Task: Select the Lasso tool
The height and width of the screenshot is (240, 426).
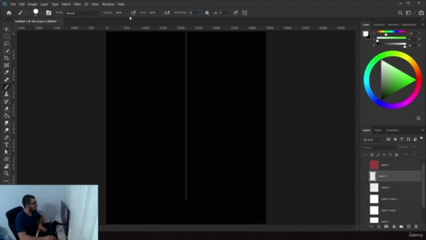Action: [x=7, y=43]
